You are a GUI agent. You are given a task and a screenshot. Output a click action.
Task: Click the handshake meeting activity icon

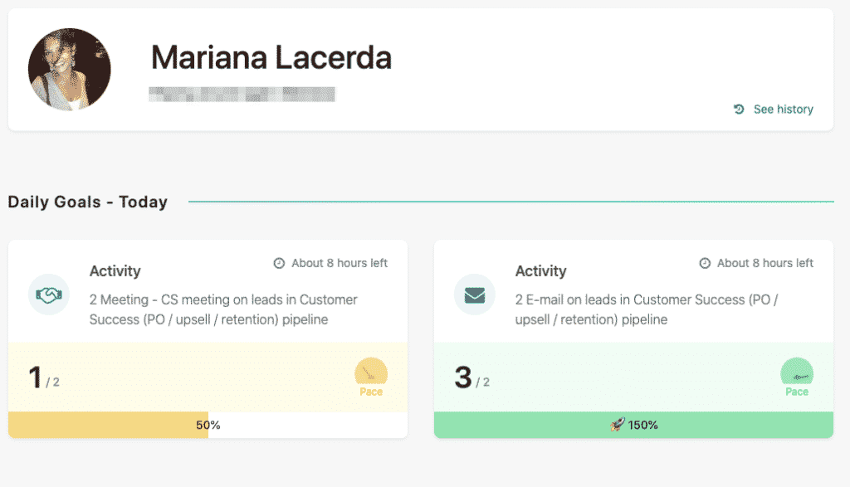tap(49, 295)
